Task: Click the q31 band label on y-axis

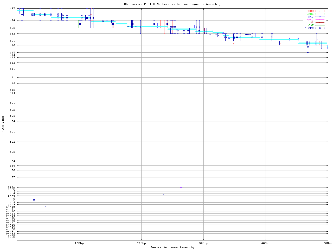Action: click(12, 132)
